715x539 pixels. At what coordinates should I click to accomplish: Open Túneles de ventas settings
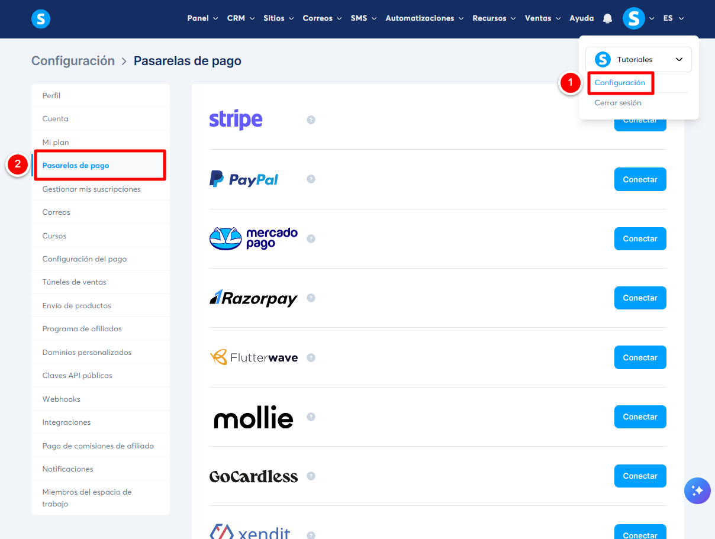(101, 282)
